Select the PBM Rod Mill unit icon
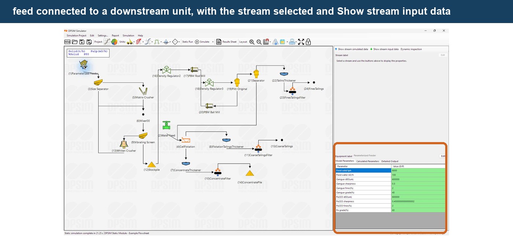The width and height of the screenshot is (513, 238). point(194,70)
